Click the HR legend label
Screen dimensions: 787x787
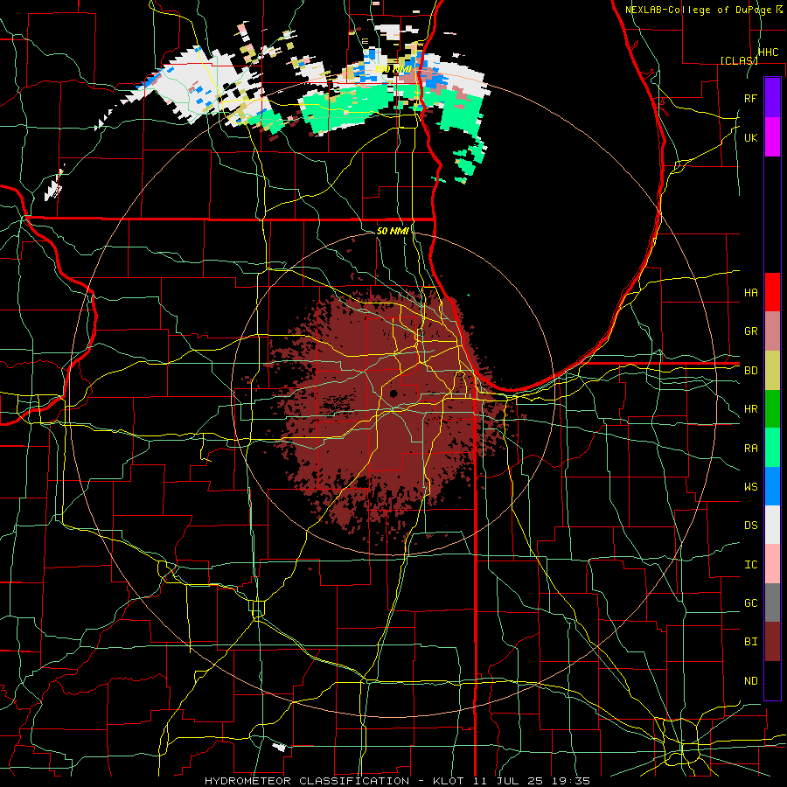point(750,409)
